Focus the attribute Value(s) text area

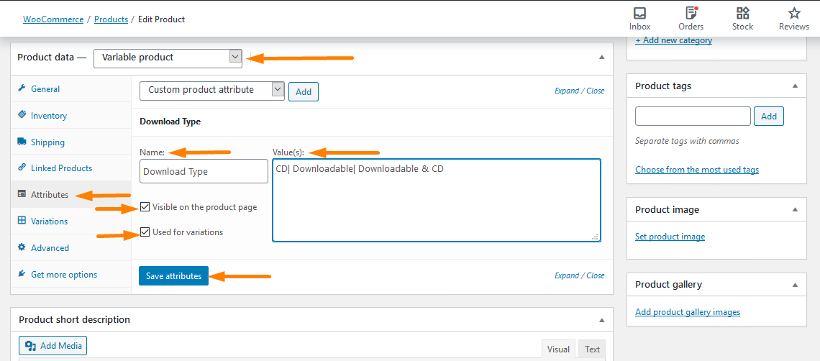click(x=437, y=201)
